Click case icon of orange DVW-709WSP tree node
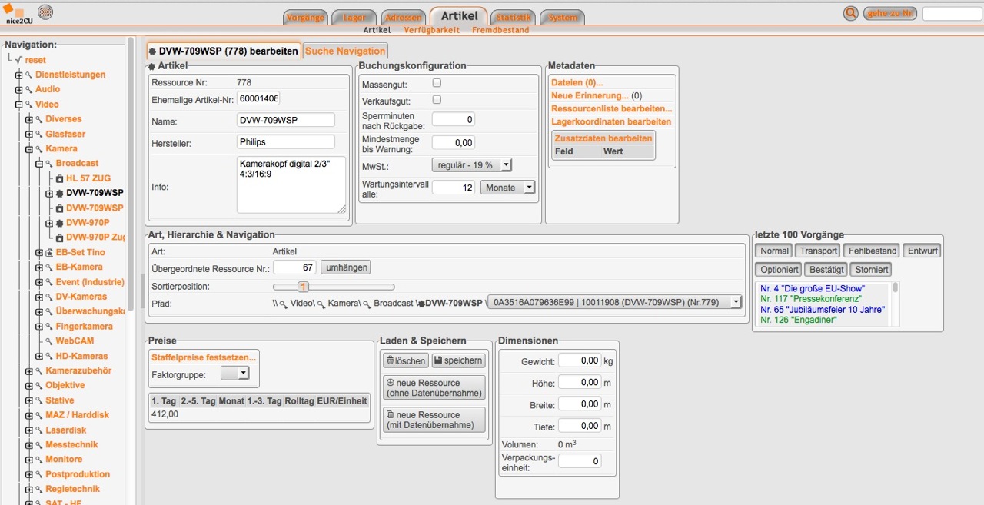This screenshot has height=505, width=984. click(x=59, y=208)
